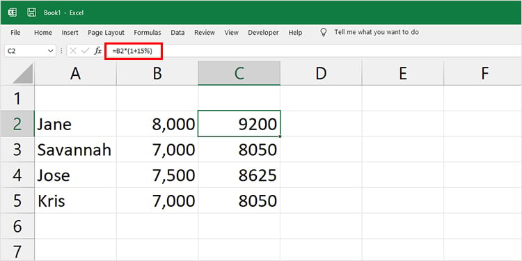Expand the Name Box dropdown arrow
This screenshot has width=522, height=261.
(x=51, y=51)
